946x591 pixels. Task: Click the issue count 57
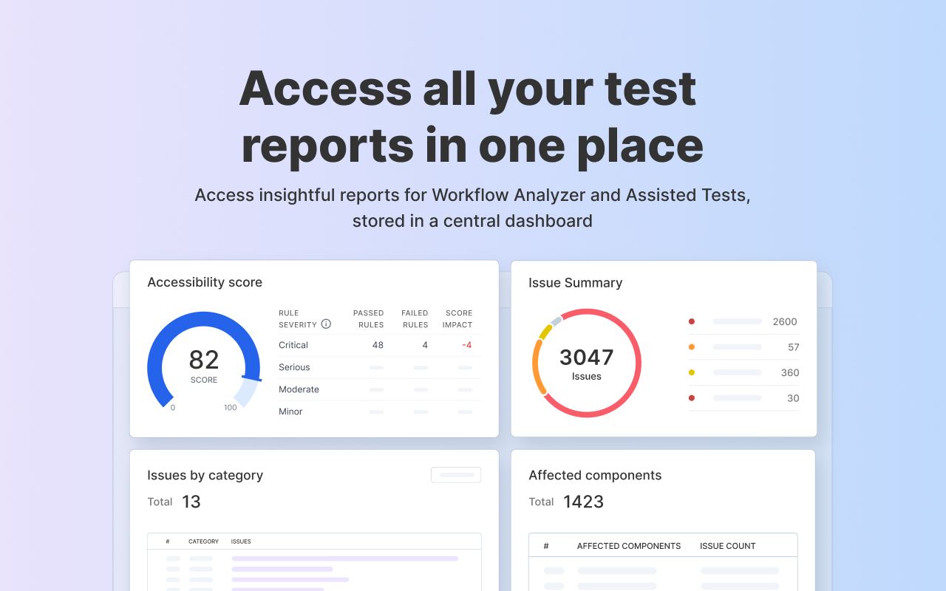click(x=794, y=347)
